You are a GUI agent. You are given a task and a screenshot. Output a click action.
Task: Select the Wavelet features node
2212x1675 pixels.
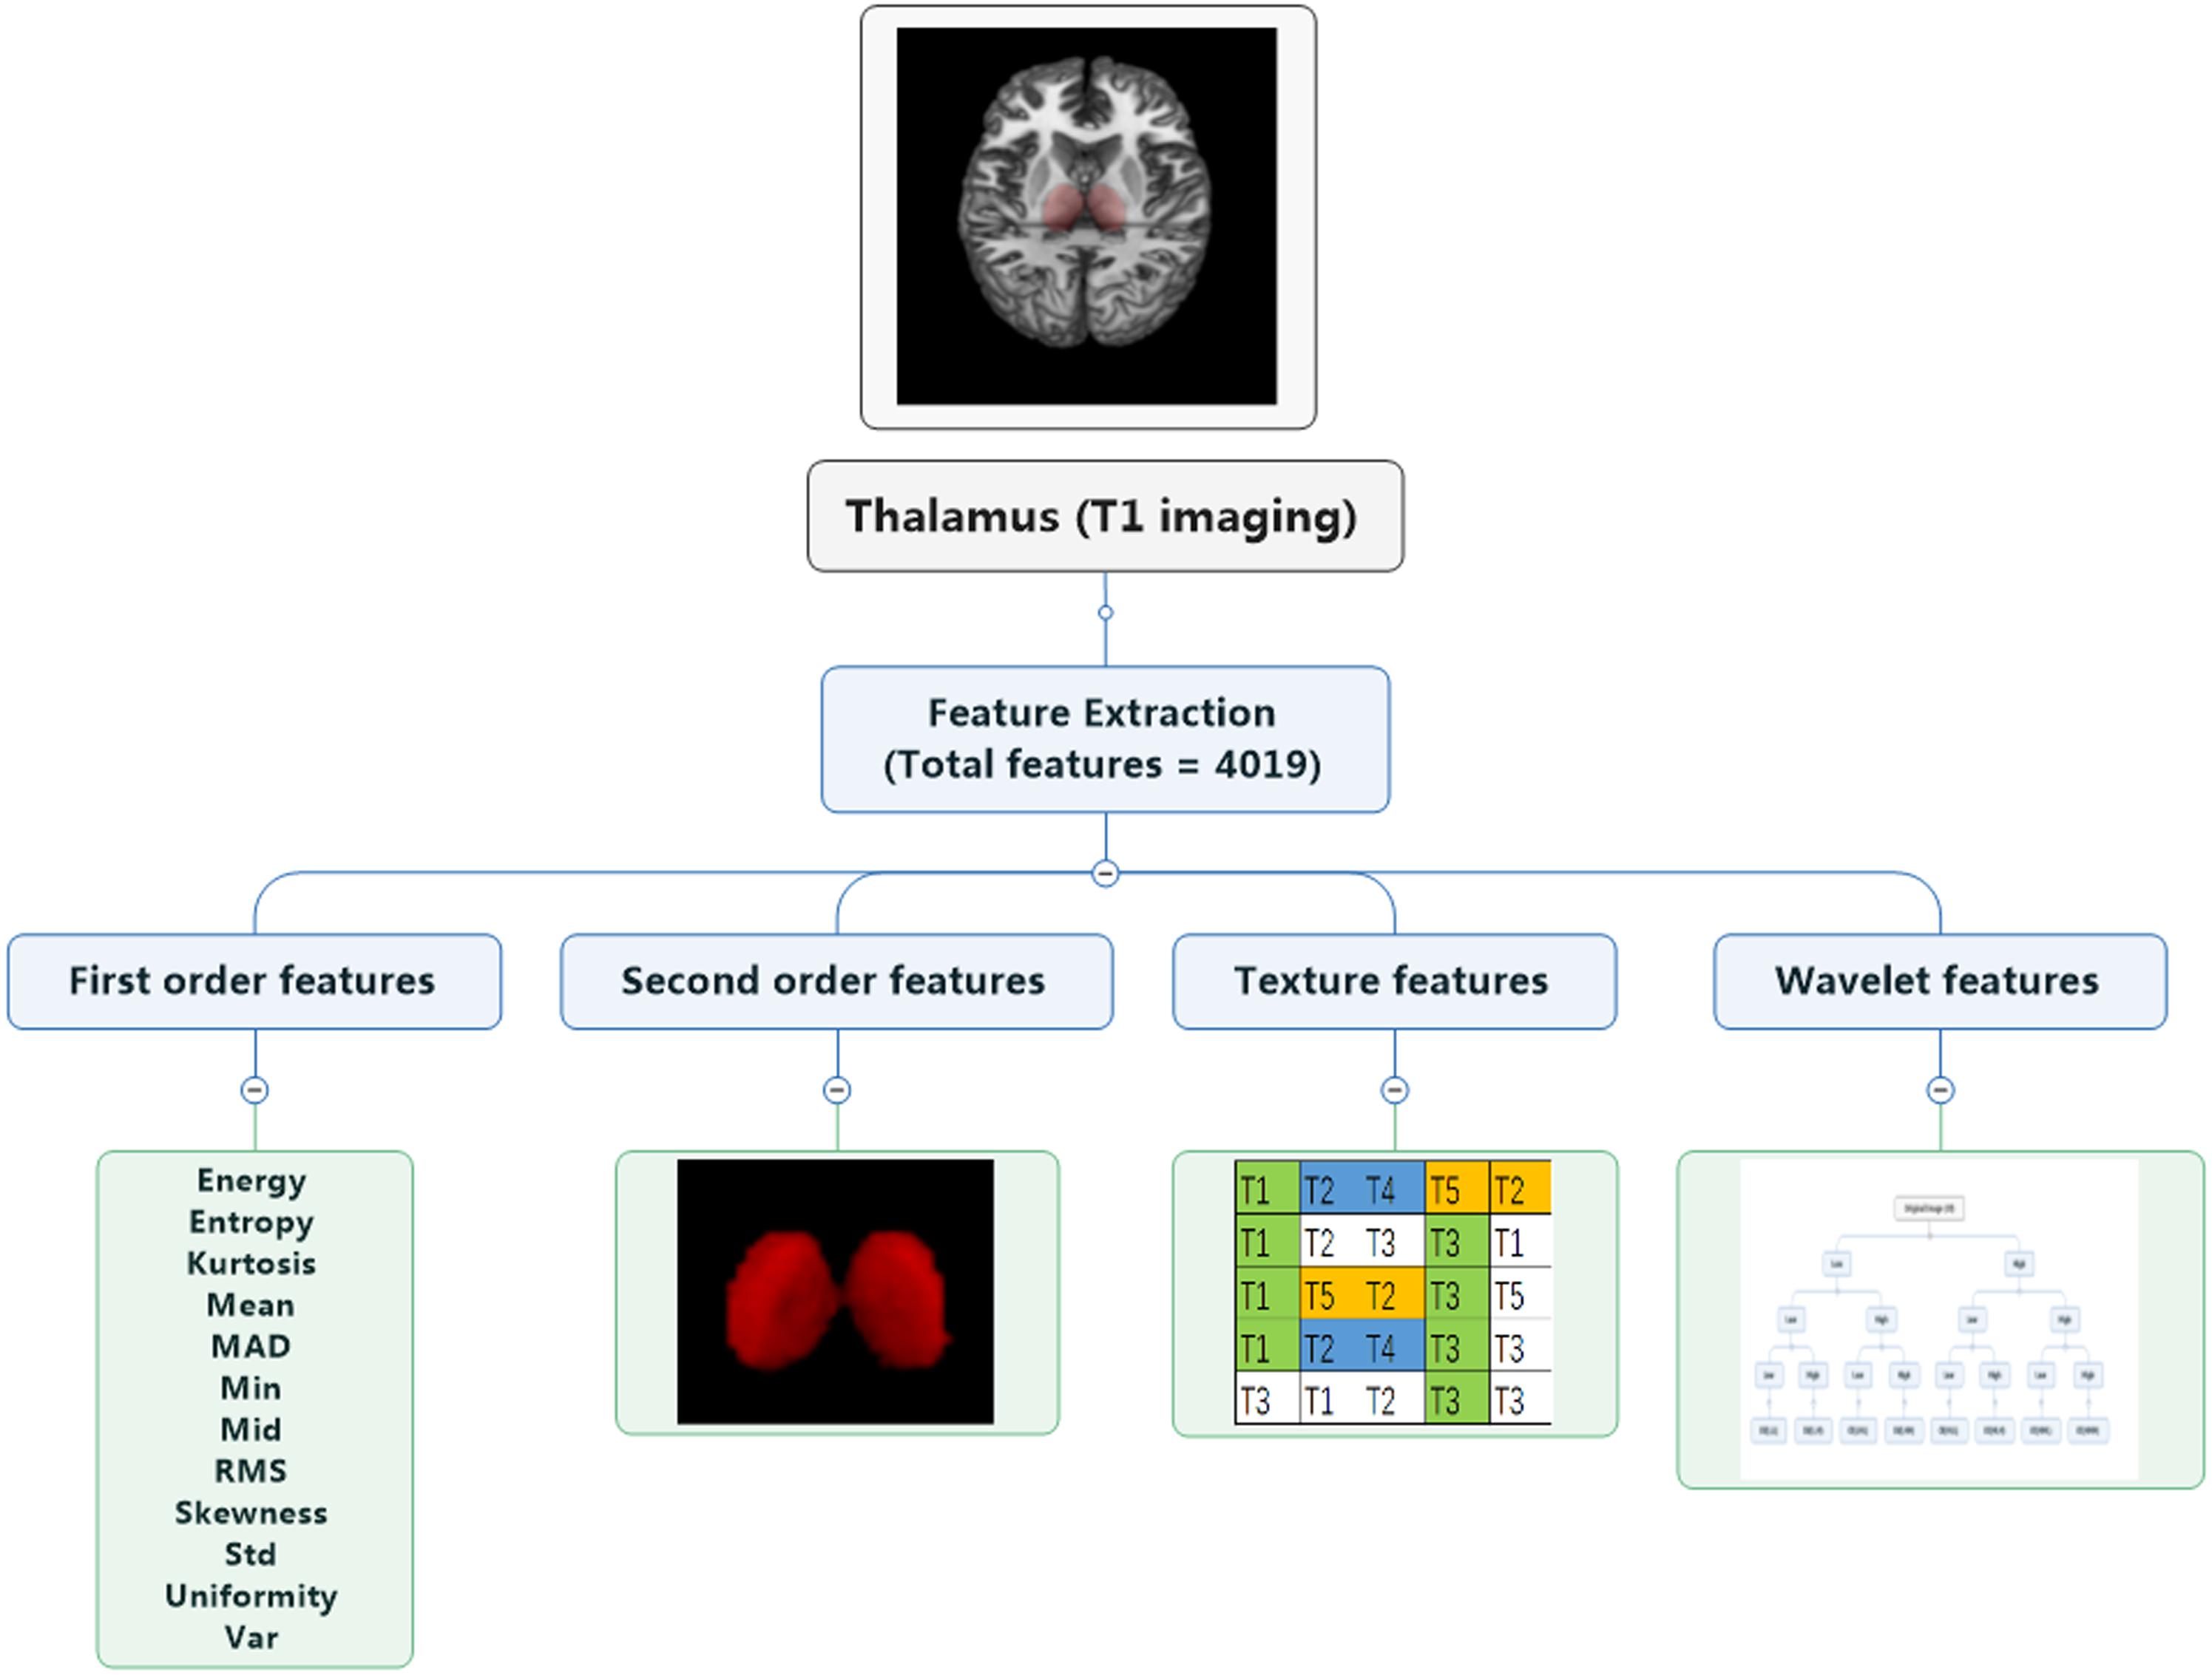1940,982
